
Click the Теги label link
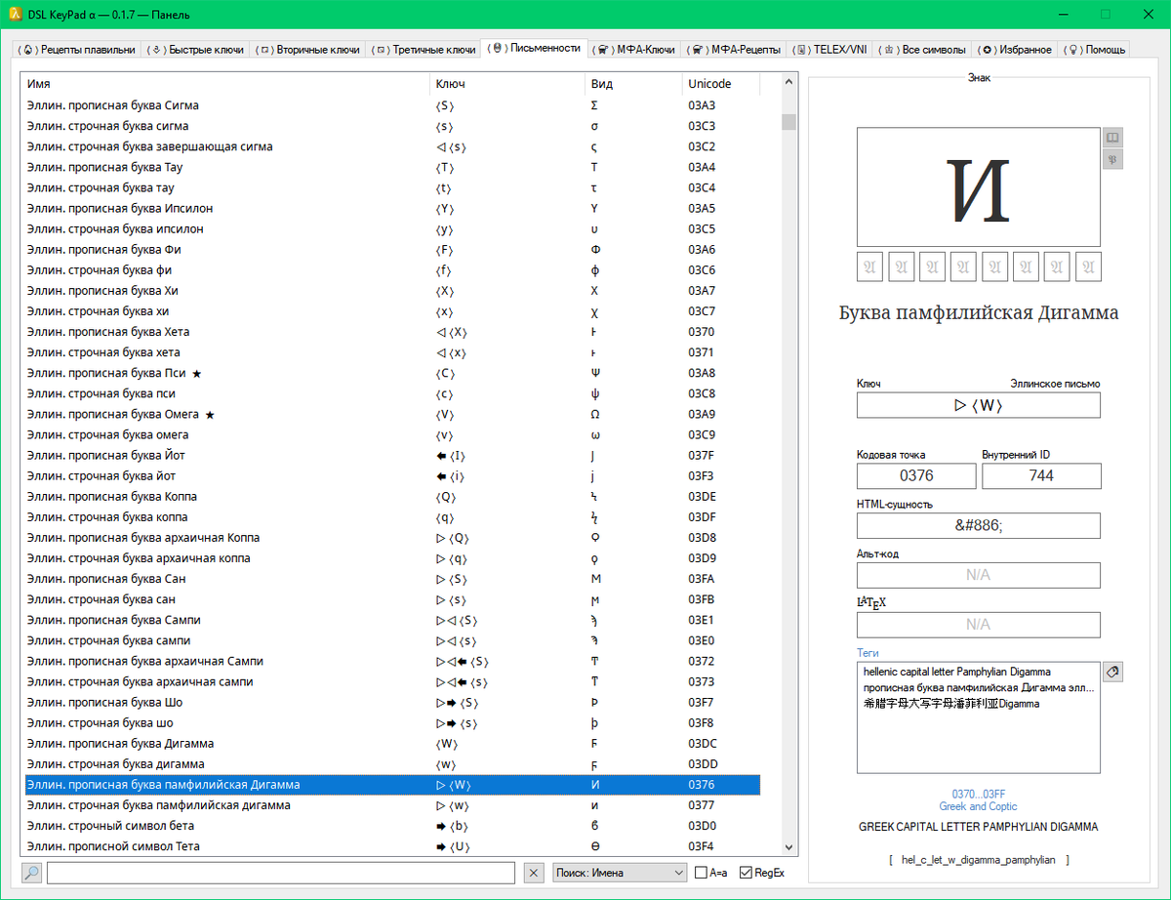tap(868, 653)
